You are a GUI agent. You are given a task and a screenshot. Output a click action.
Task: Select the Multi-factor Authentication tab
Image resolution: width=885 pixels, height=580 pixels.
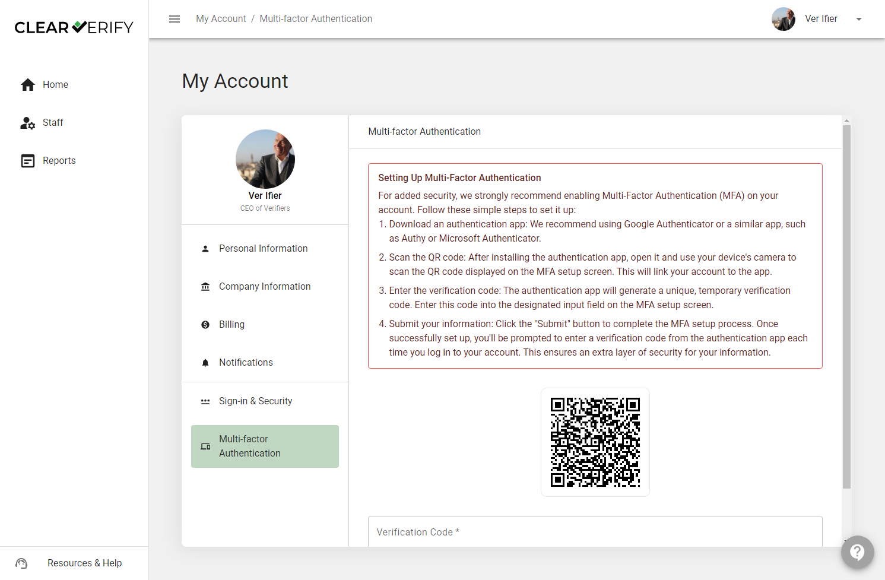tap(265, 446)
